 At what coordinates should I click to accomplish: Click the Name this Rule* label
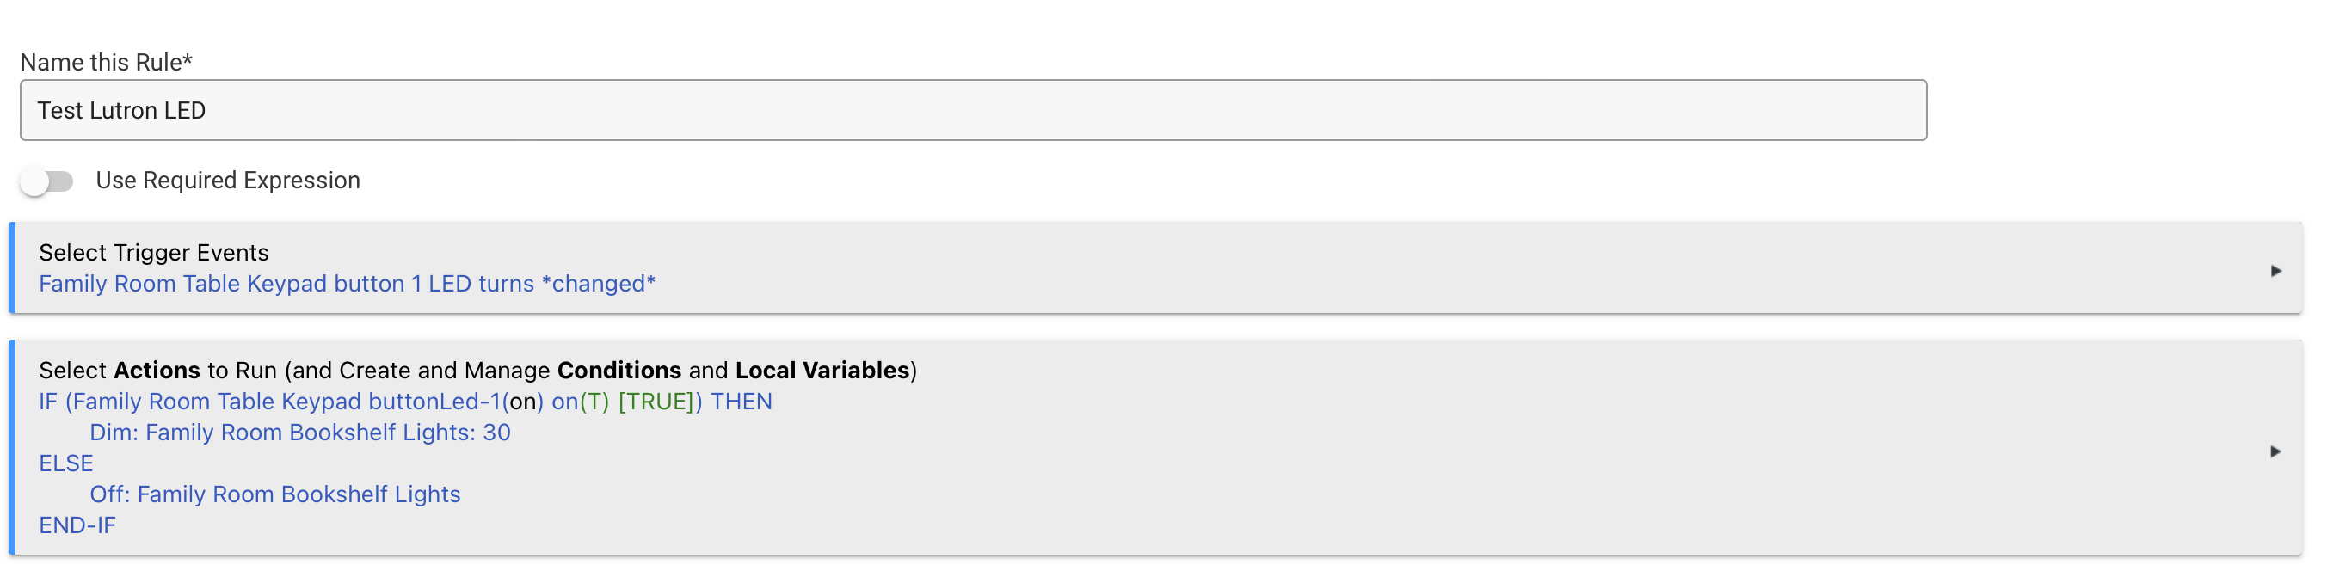106,63
